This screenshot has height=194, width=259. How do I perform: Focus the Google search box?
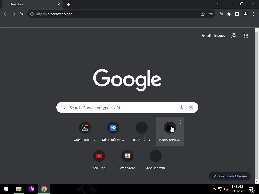[127, 107]
